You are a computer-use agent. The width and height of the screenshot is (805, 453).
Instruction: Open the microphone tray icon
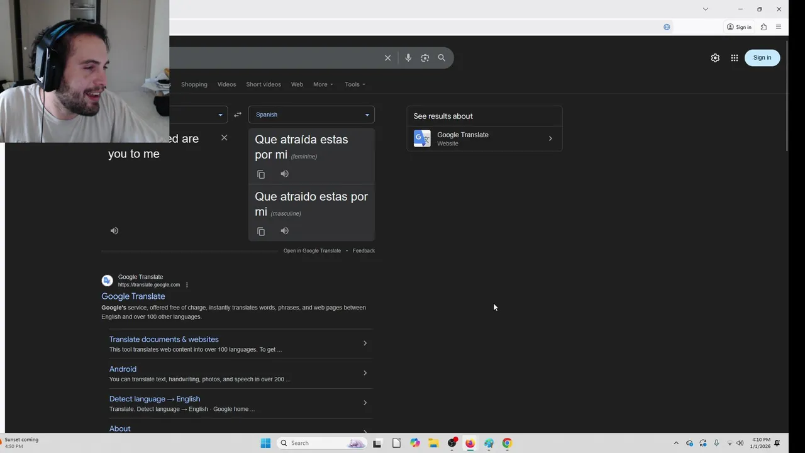click(x=716, y=443)
